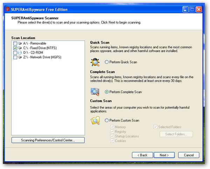Screen dimensions: 210x169
Task: Open Scanning Preferences/Control Center
Action: (48, 140)
